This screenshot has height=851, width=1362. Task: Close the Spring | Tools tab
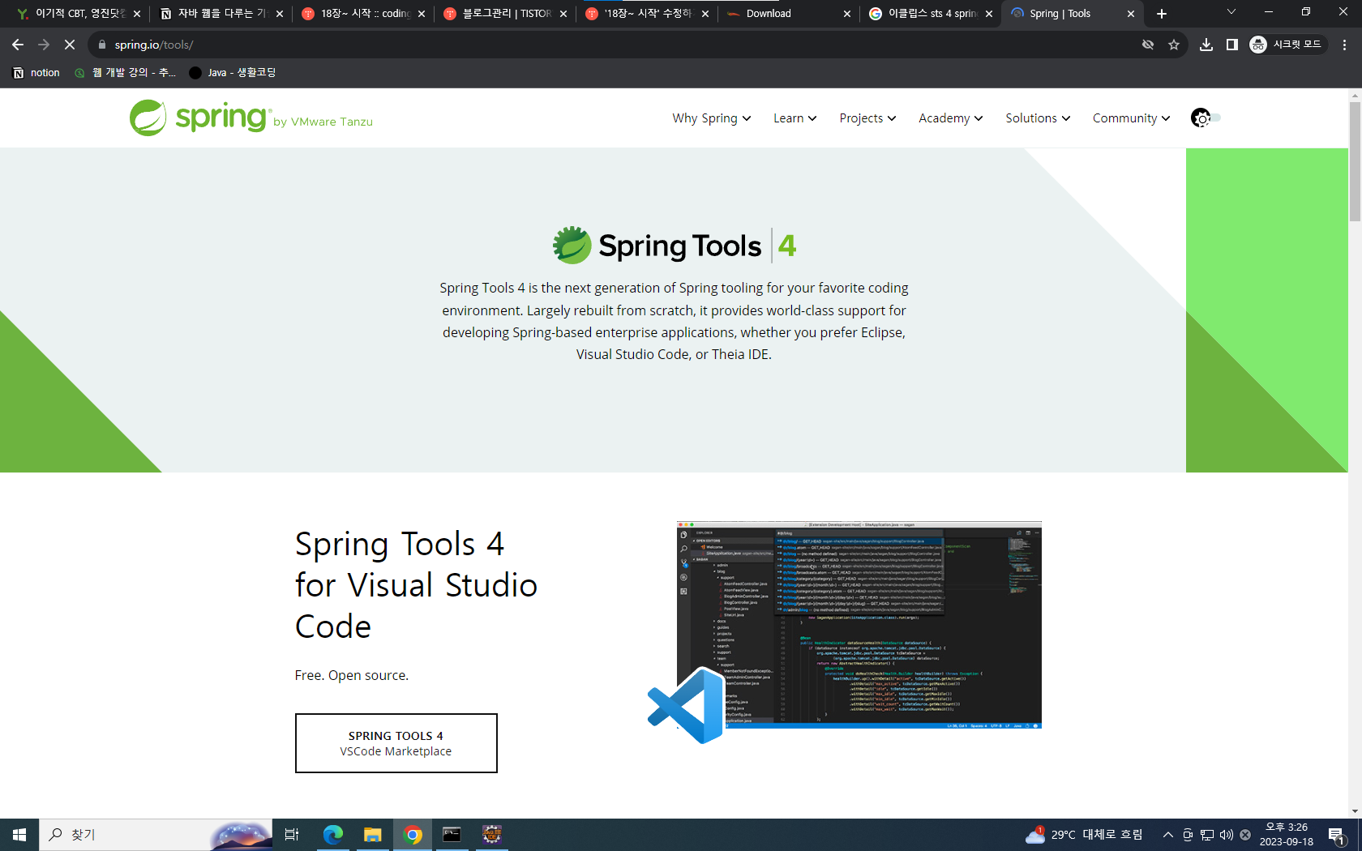[1131, 14]
